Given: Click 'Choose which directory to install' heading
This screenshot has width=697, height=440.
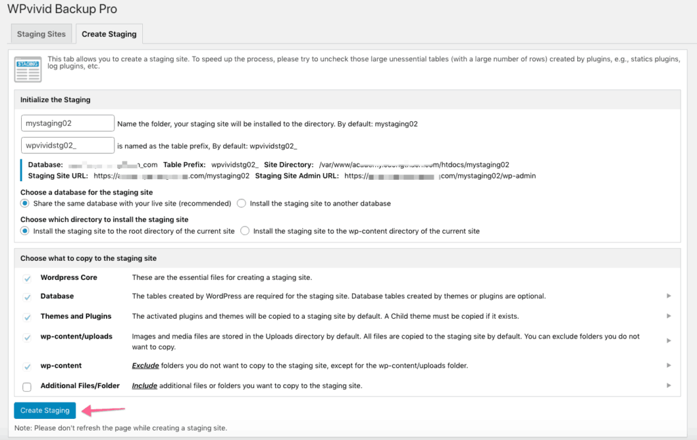Looking at the screenshot, I should (x=104, y=219).
